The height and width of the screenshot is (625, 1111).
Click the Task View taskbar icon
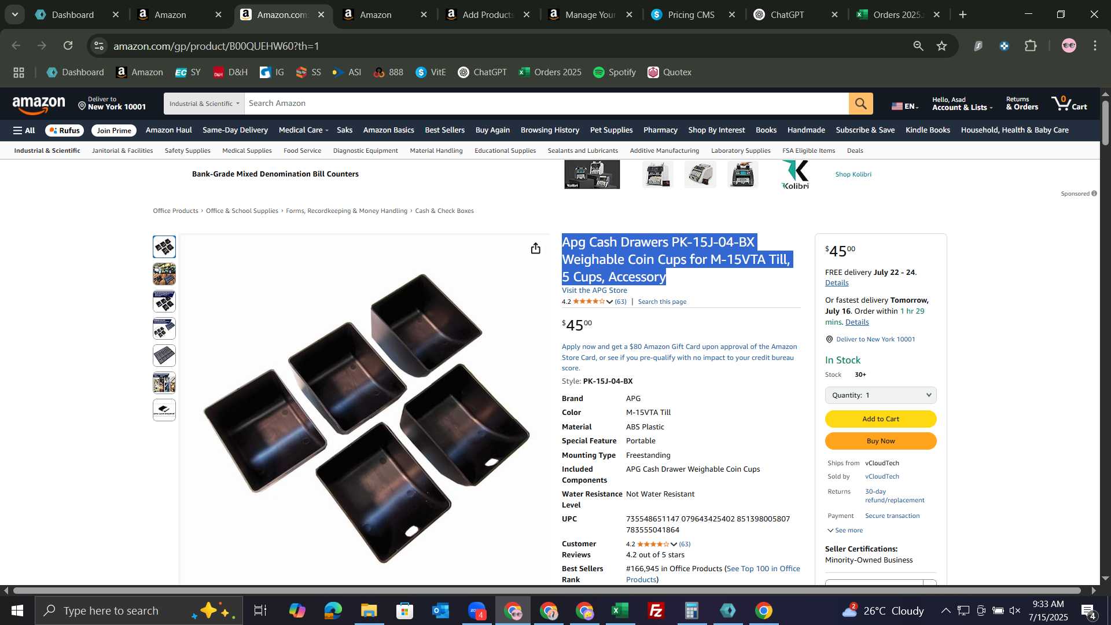[x=260, y=611]
